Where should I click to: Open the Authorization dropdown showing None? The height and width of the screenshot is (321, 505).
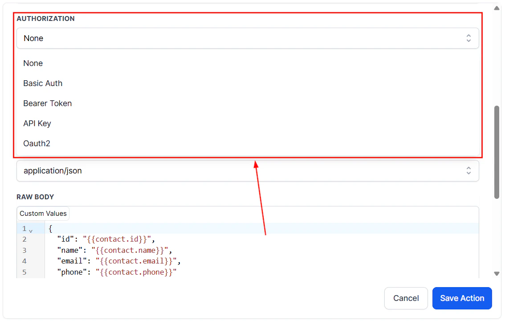click(248, 38)
